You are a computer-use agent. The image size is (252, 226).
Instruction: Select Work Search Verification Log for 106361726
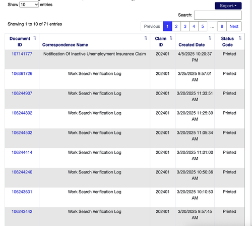point(95,74)
